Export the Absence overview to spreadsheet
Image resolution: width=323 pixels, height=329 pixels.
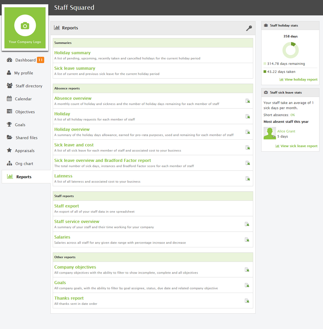point(247,101)
